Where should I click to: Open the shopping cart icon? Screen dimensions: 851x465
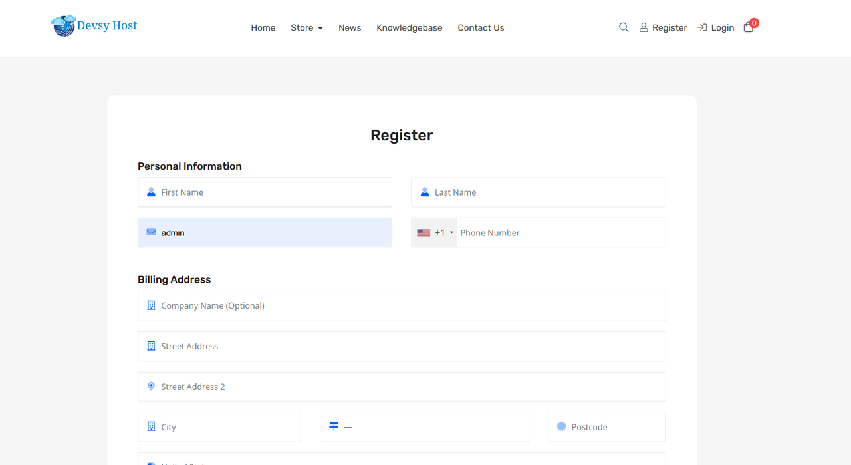[748, 27]
